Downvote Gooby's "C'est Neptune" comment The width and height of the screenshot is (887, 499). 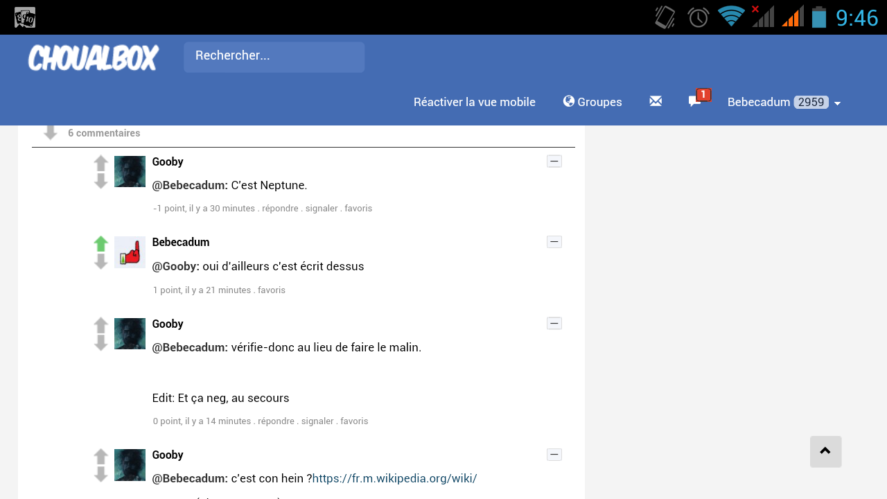101,181
